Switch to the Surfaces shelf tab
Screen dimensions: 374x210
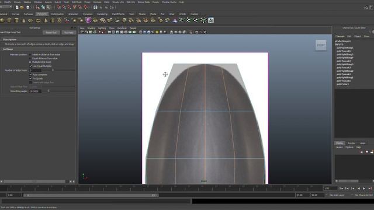tap(28, 14)
